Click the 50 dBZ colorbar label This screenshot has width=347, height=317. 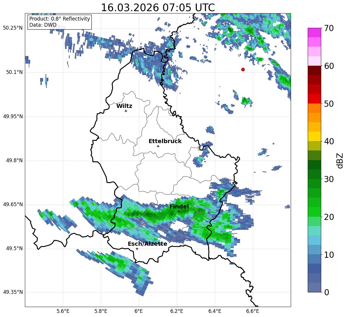[329, 104]
